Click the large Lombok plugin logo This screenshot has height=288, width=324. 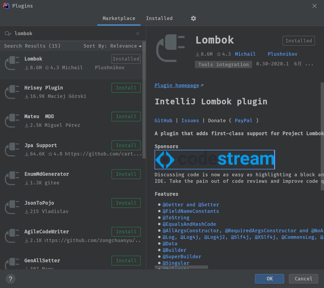pyautogui.click(x=170, y=48)
